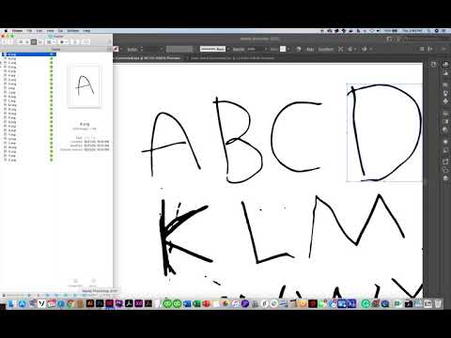Open the stroke weight dropdown
This screenshot has height=338, width=451.
pyautogui.click(x=162, y=49)
